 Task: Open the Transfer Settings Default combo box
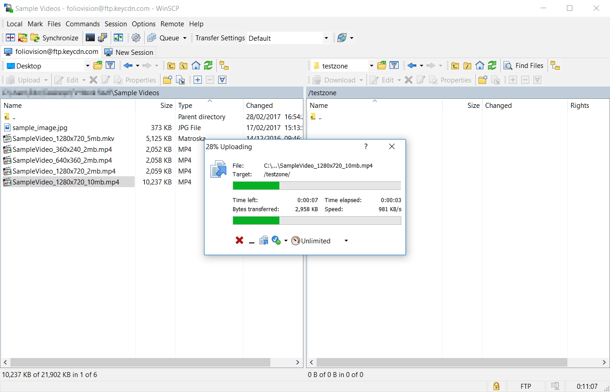[288, 38]
